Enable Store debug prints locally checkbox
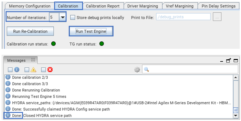The image size is (241, 121). coord(72,17)
